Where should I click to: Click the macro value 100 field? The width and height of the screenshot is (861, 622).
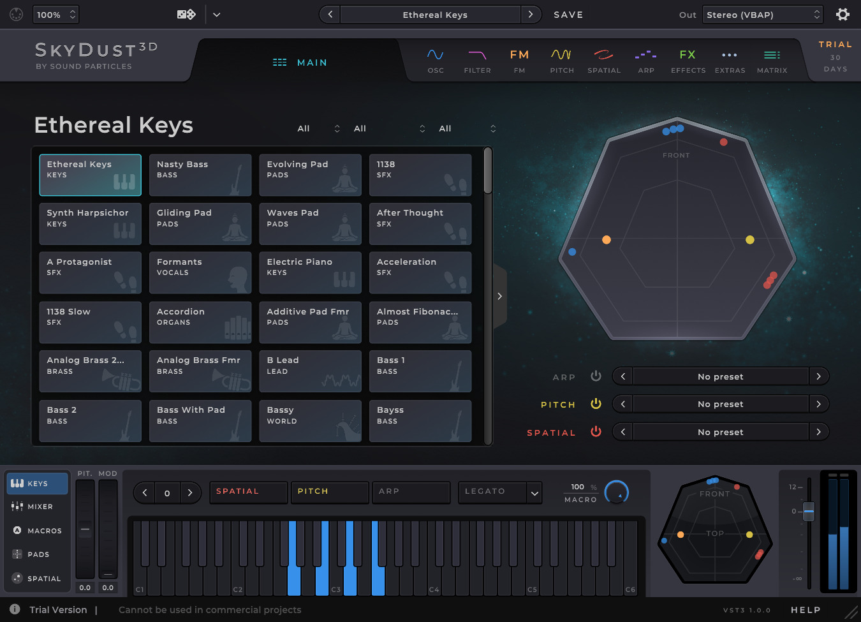578,487
